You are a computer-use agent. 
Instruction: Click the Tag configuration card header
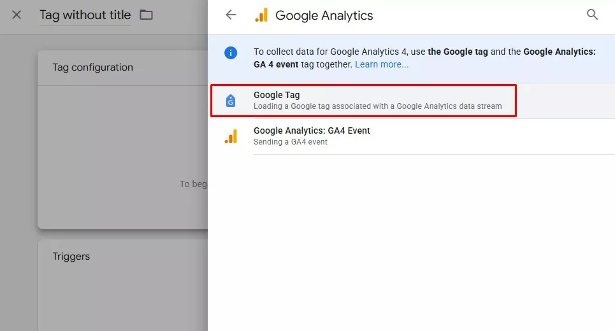click(122, 67)
